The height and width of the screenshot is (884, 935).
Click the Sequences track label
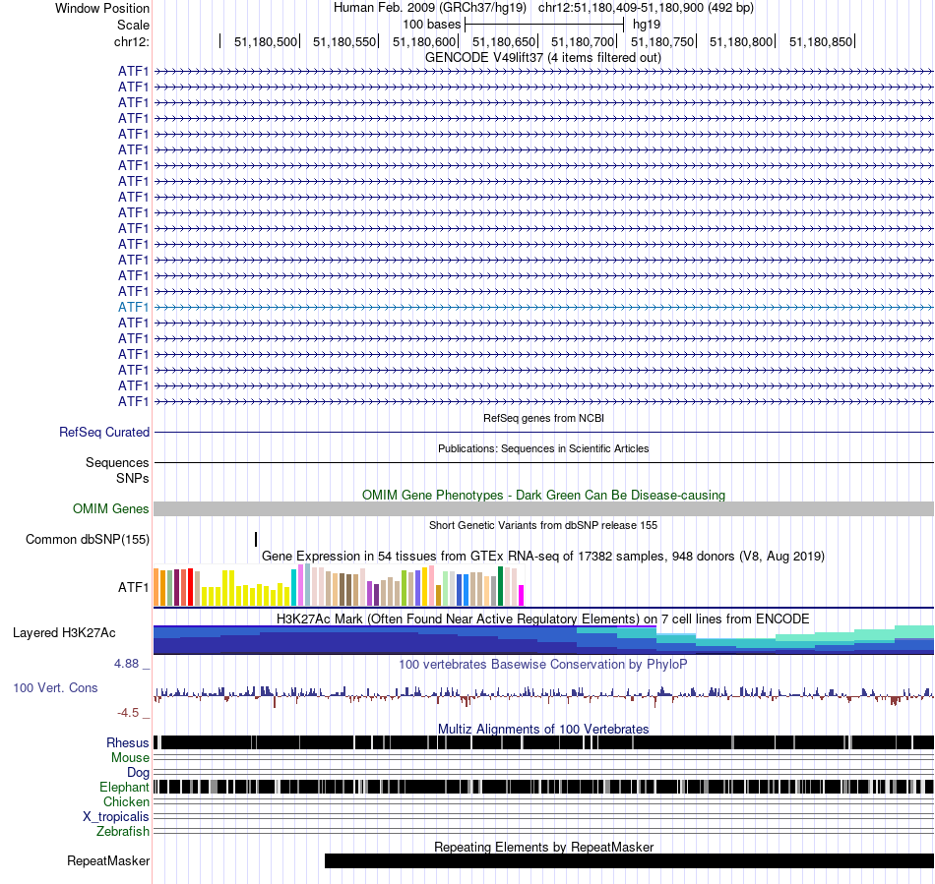tap(117, 463)
